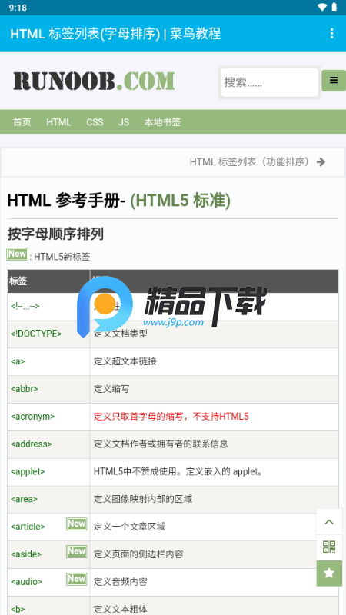Open the <!DOCTYPE> tag link
This screenshot has width=346, height=615.
click(x=36, y=334)
